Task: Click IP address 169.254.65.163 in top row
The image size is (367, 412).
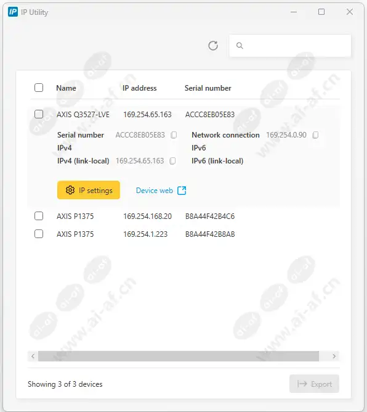Action: pyautogui.click(x=147, y=115)
